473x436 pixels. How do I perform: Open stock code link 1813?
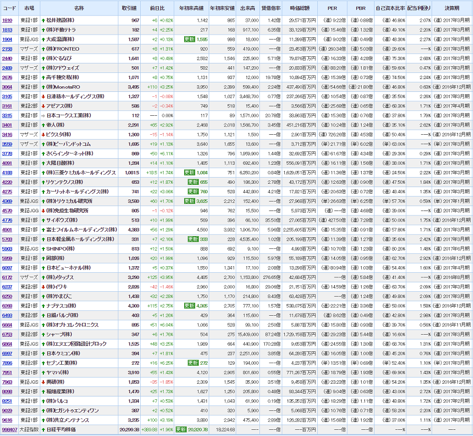pyautogui.click(x=7, y=30)
